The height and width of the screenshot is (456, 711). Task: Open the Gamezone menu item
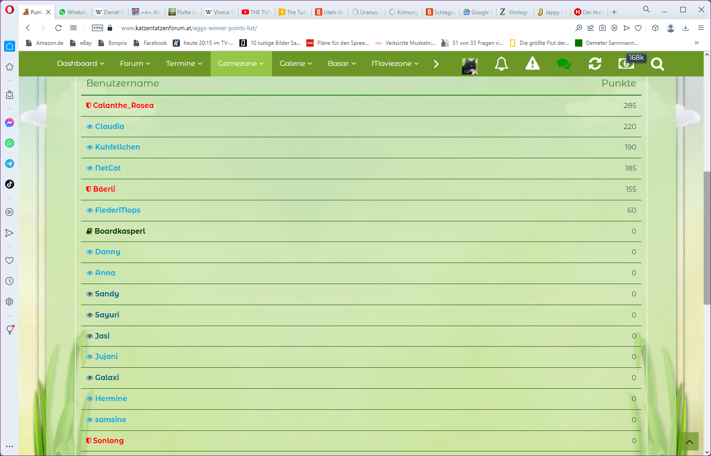point(241,64)
